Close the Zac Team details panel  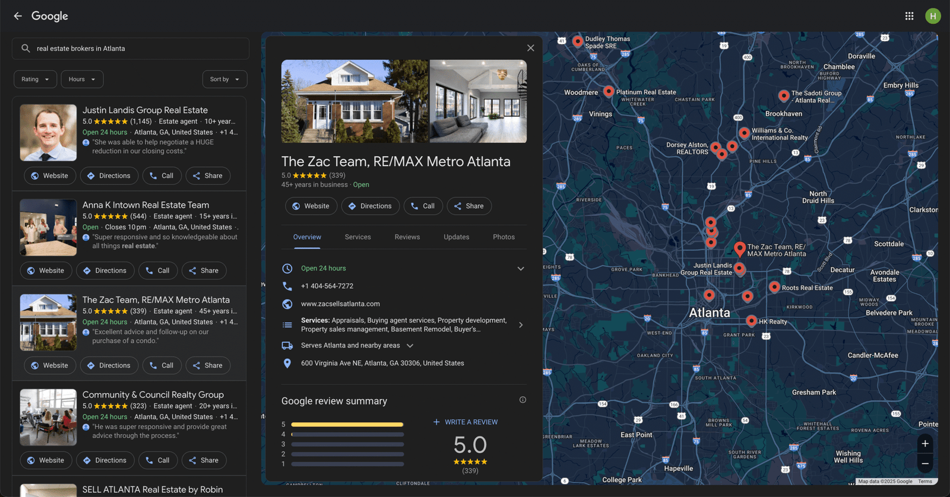click(530, 48)
